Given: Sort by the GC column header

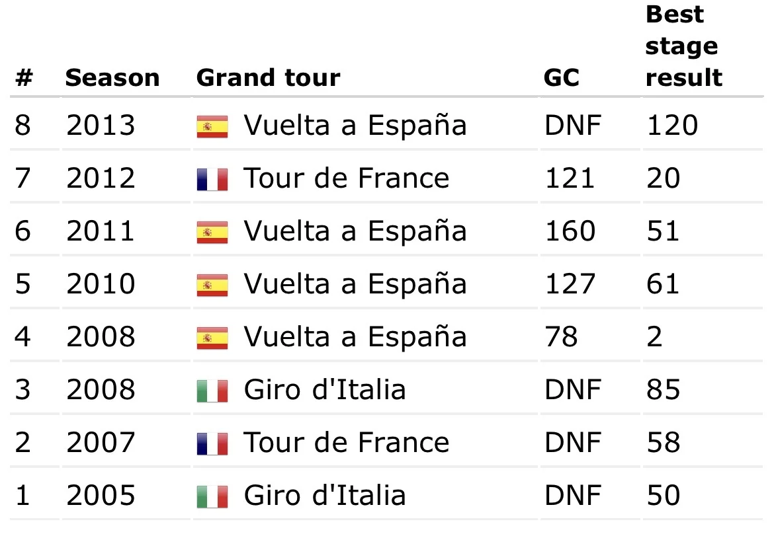Looking at the screenshot, I should click(561, 78).
